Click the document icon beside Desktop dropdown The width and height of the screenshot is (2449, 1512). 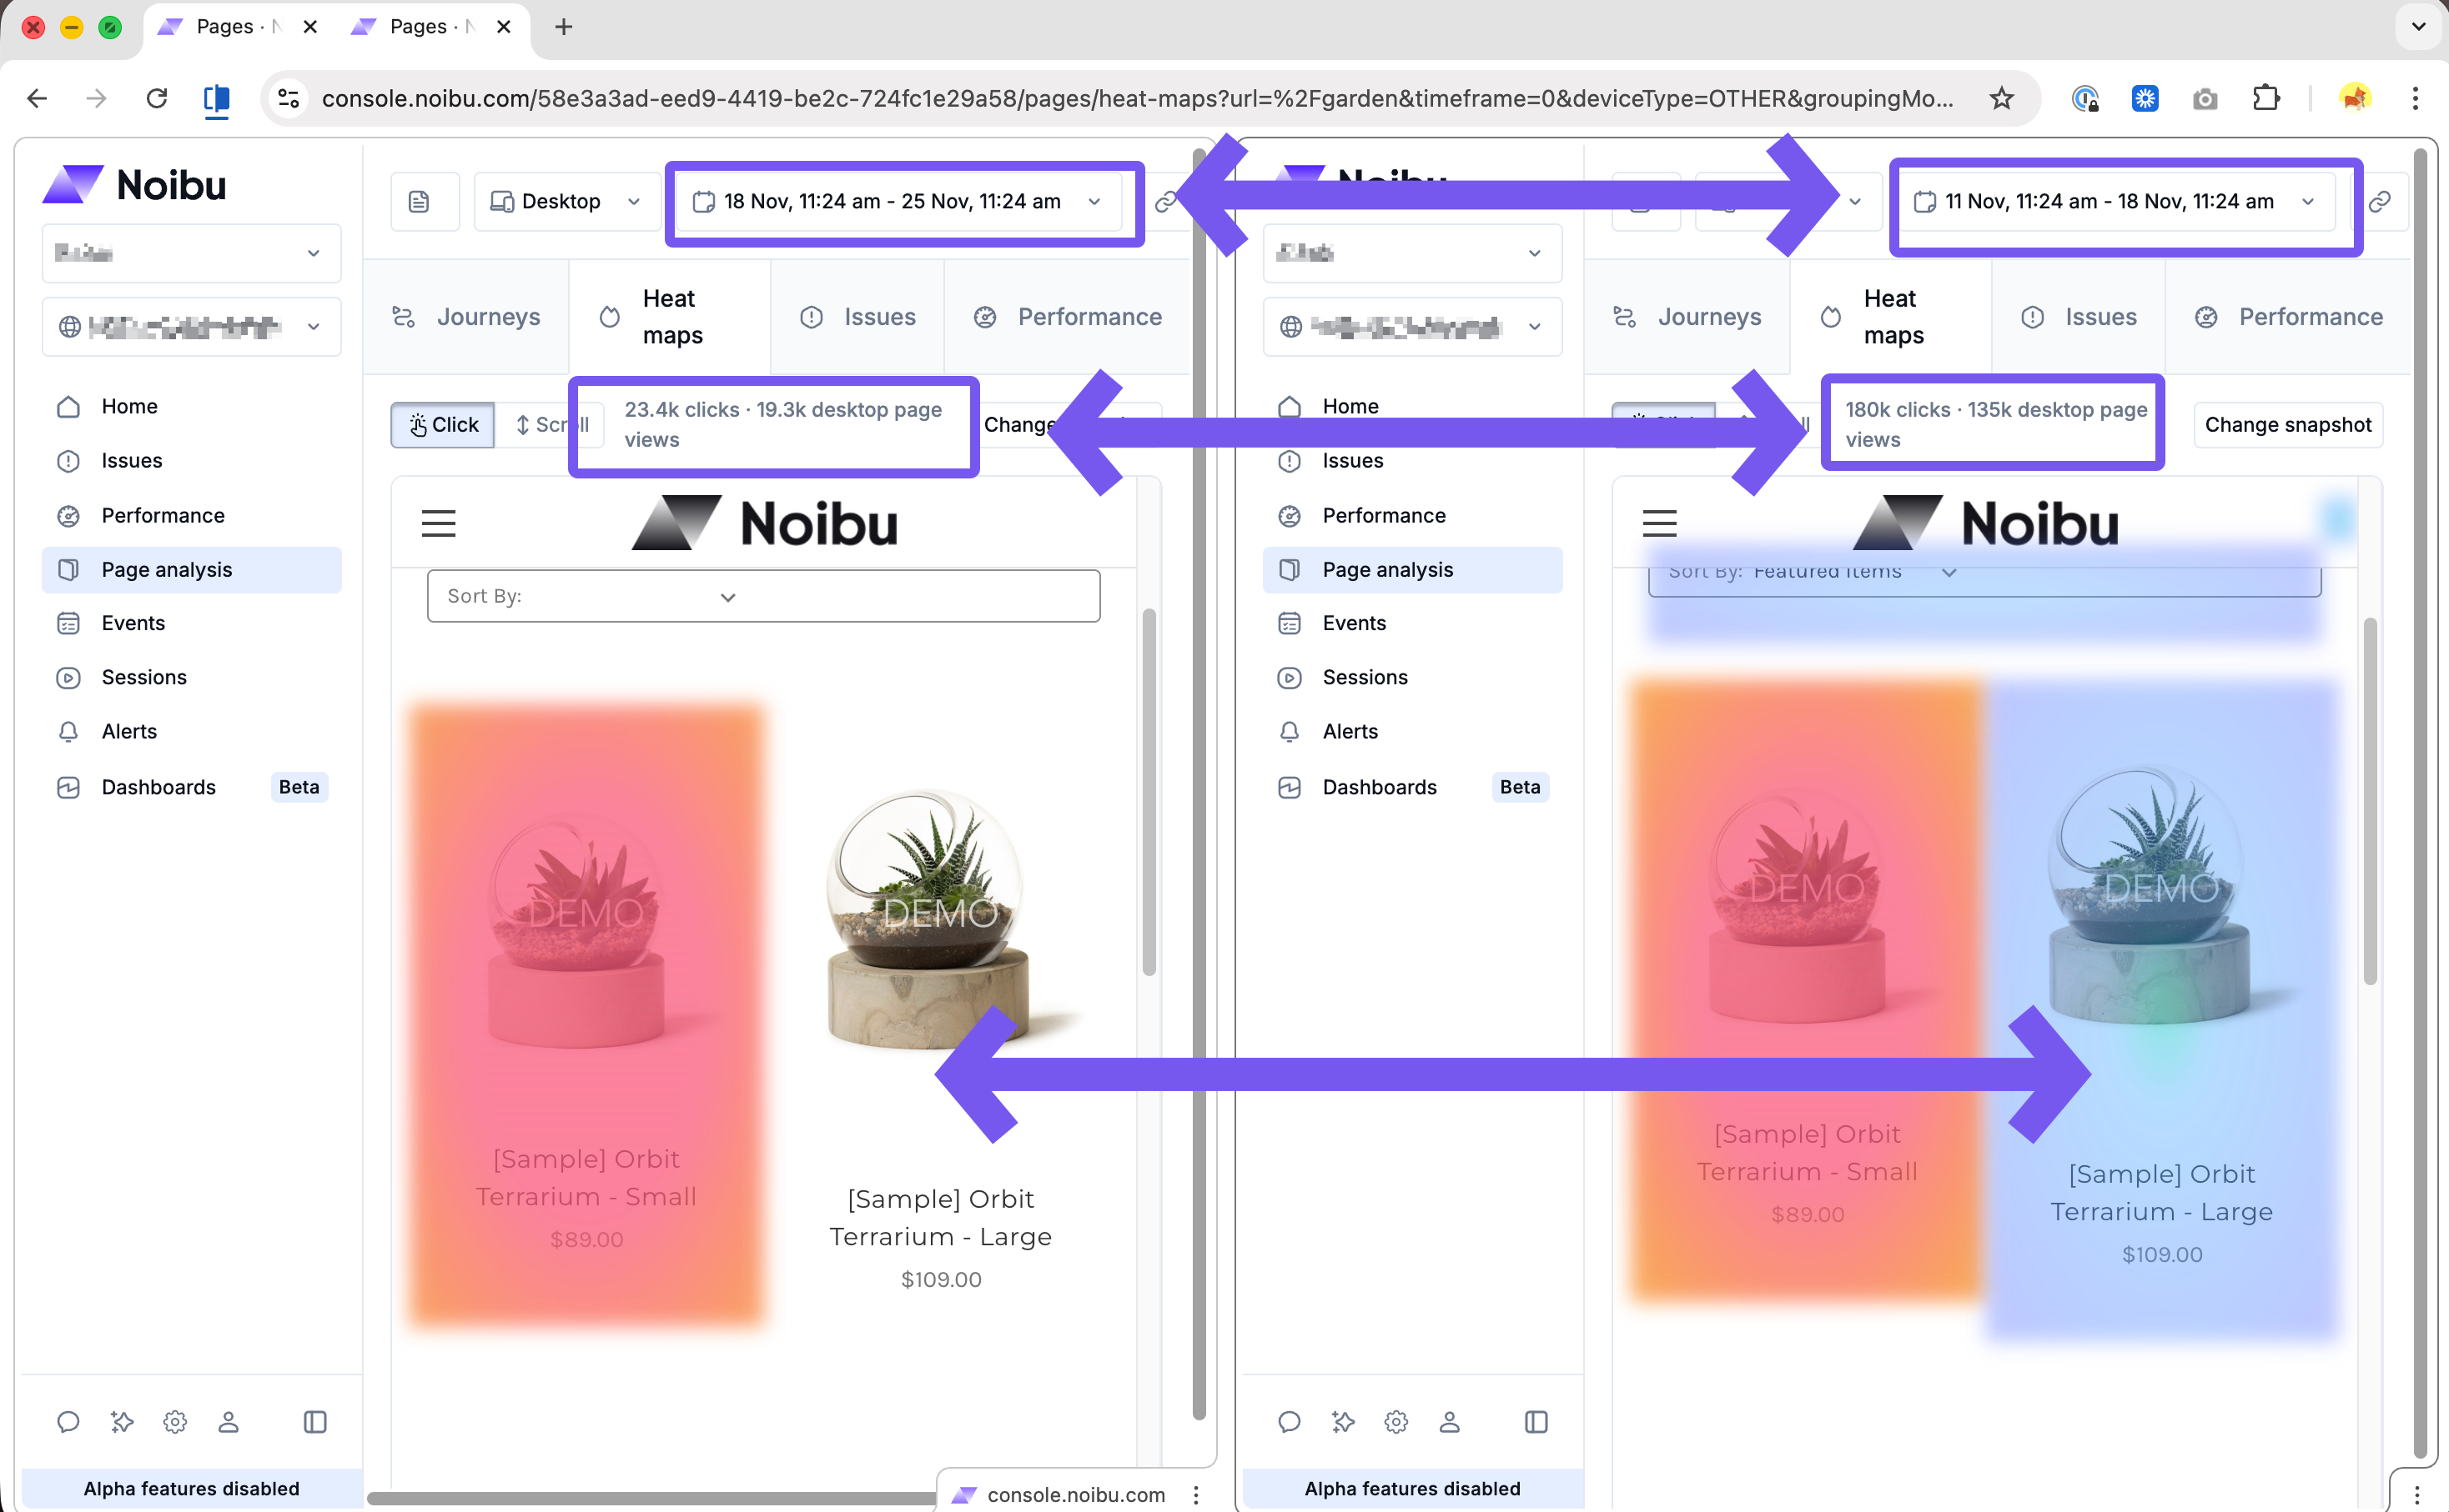pos(420,201)
